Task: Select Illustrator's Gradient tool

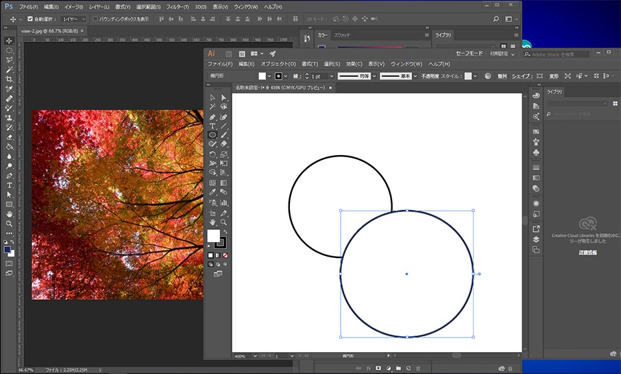Action: pyautogui.click(x=223, y=183)
